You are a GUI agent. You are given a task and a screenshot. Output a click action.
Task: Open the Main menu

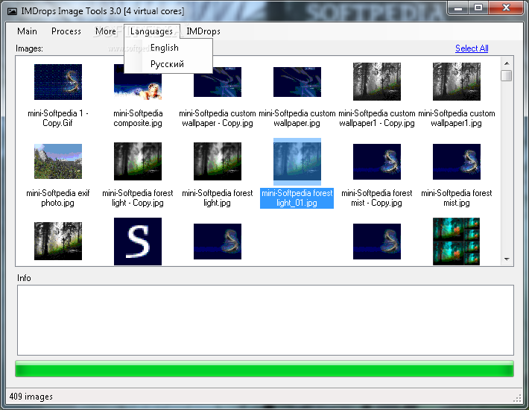tap(27, 31)
